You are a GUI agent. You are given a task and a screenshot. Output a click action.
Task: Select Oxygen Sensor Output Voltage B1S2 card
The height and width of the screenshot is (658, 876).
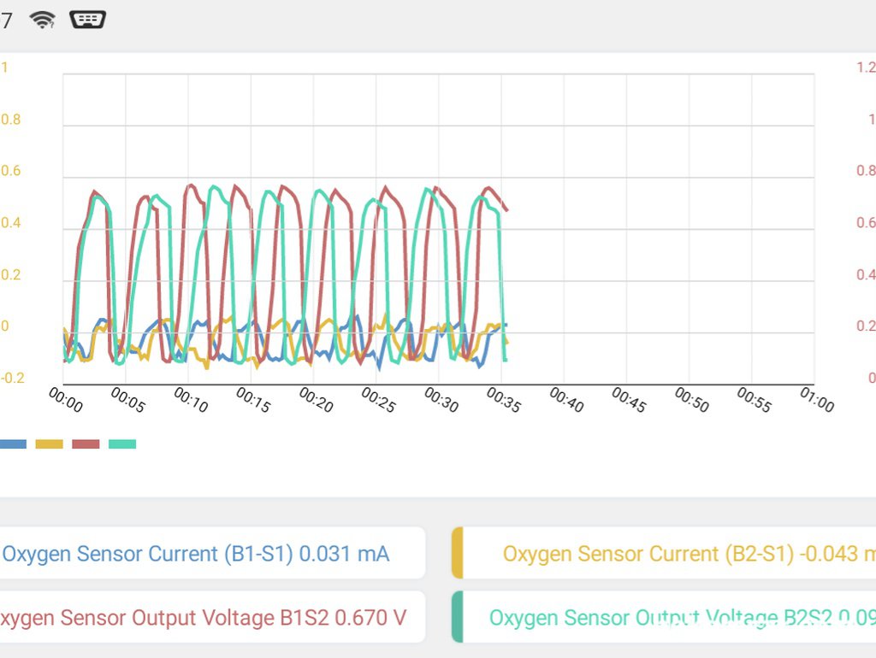[x=212, y=617]
